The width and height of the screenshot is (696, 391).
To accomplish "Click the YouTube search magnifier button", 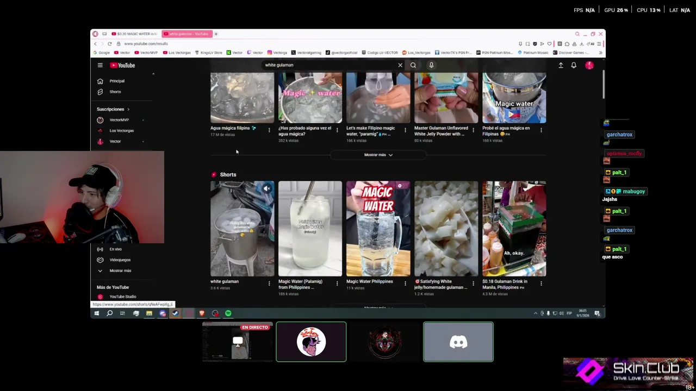I will click(413, 65).
